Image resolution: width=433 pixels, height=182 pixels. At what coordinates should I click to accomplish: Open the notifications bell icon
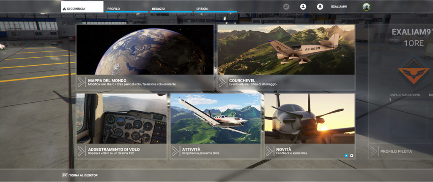(320, 7)
